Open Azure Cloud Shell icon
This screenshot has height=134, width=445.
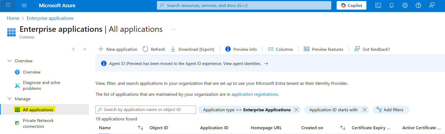tap(378, 5)
